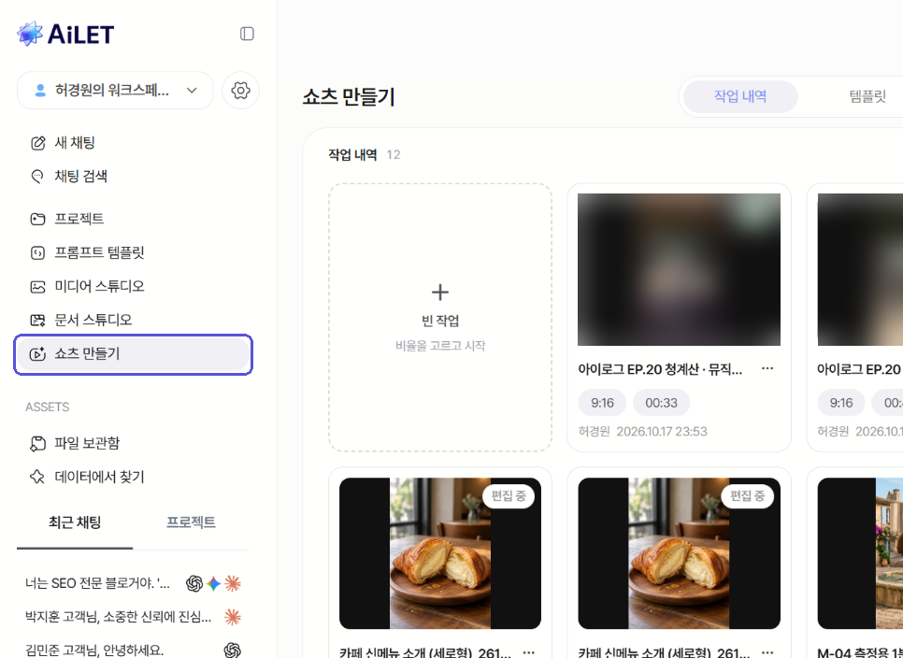903x658 pixels.
Task: Click the 프롬프트 템플릿 icon
Action: pyautogui.click(x=38, y=252)
